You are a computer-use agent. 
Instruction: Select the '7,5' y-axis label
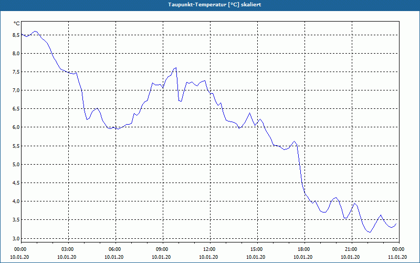[x=16, y=72]
